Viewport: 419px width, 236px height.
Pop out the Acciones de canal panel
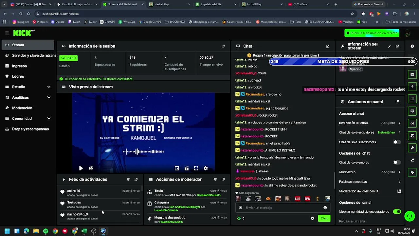pyautogui.click(x=397, y=102)
